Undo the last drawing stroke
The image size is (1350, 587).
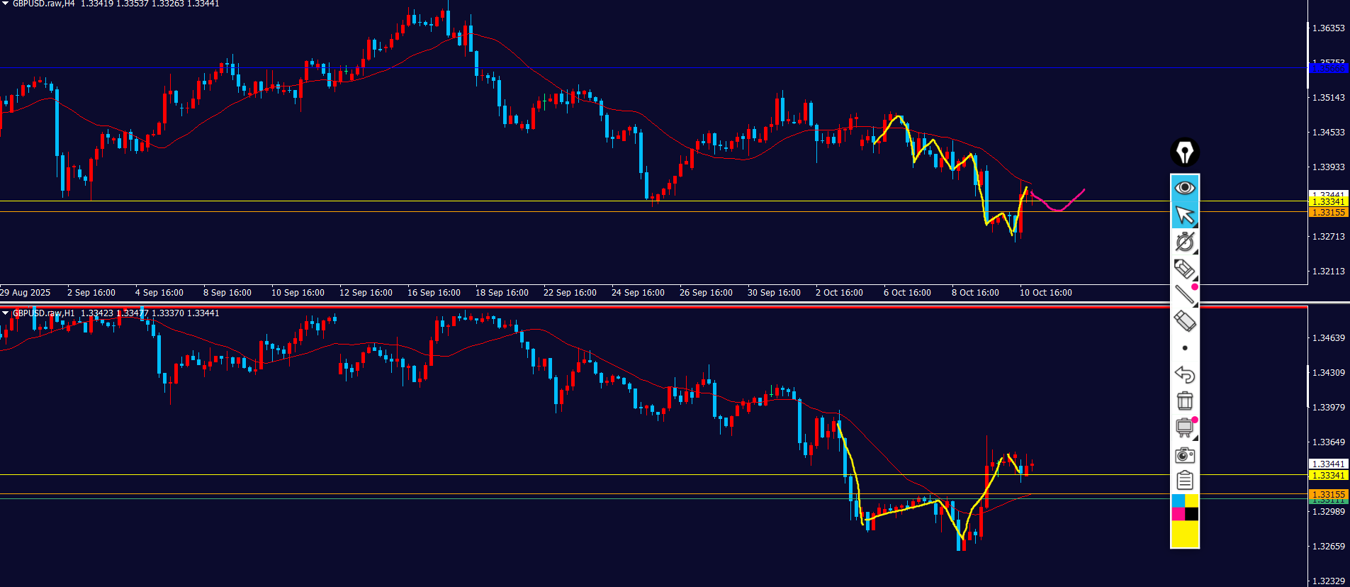tap(1184, 374)
